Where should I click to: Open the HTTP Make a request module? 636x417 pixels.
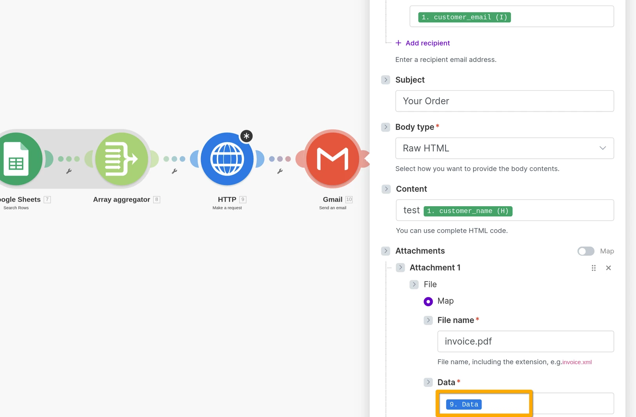[x=227, y=159]
